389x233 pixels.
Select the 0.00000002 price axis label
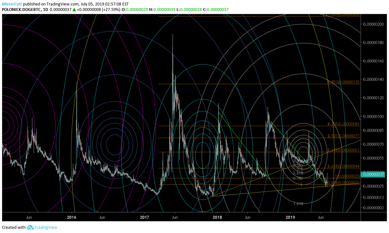coord(373,208)
